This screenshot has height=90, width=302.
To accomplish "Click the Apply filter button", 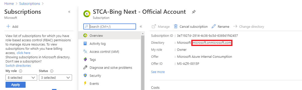I will [16, 85].
